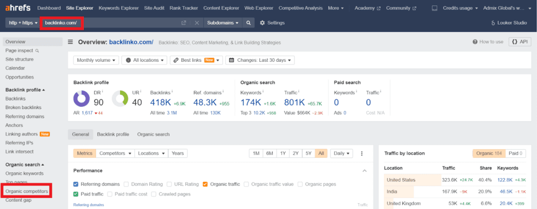Open Organic competitors in sidebar
The image size is (537, 209).
pos(27,191)
